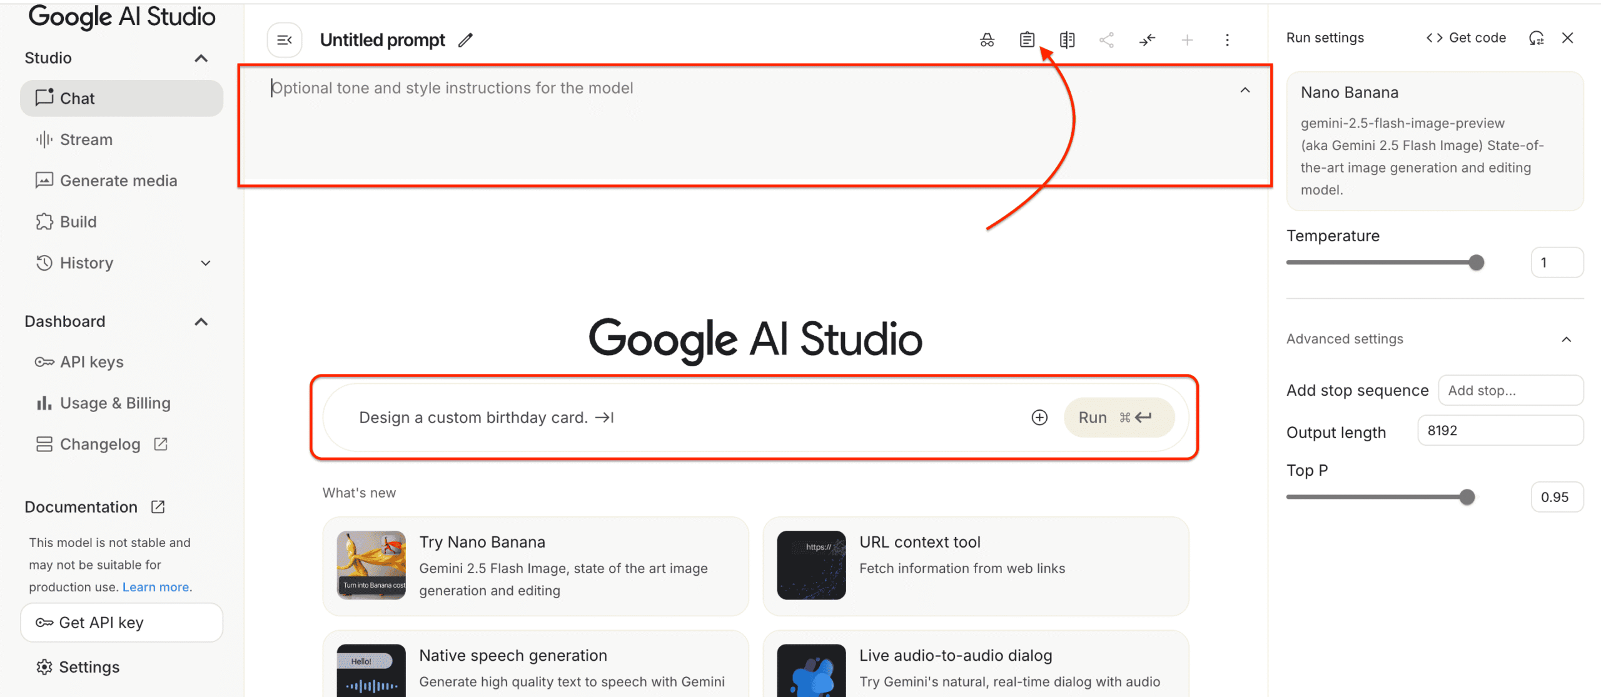Click the Generate media image icon

(x=44, y=181)
